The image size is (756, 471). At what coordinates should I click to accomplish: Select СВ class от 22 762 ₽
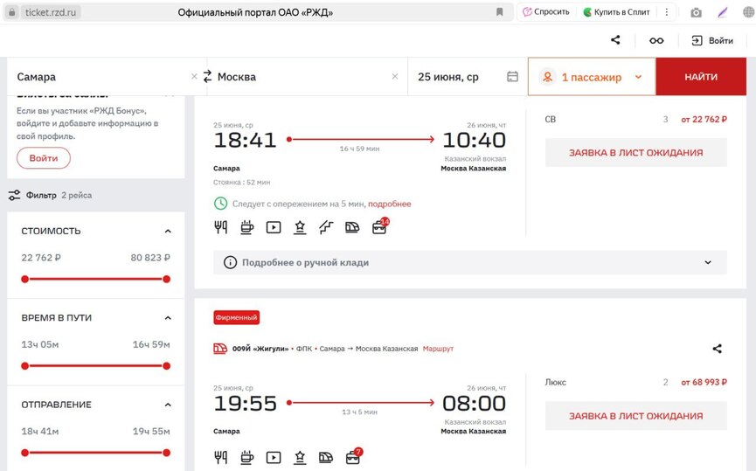[636, 120]
